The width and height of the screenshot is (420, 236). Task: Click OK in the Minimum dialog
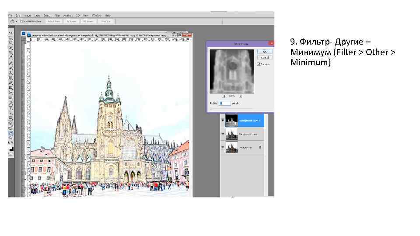pos(265,52)
